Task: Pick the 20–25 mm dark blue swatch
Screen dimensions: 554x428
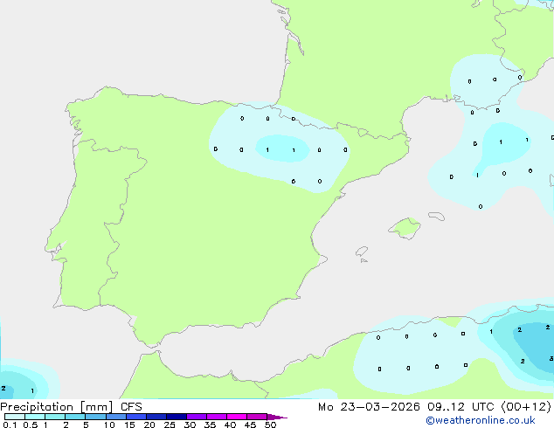Action: point(156,417)
